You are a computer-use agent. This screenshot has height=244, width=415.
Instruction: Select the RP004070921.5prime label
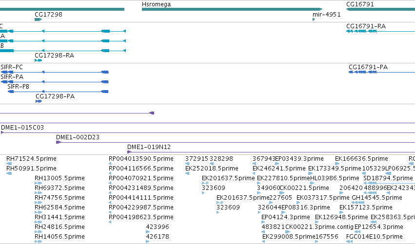(x=141, y=178)
